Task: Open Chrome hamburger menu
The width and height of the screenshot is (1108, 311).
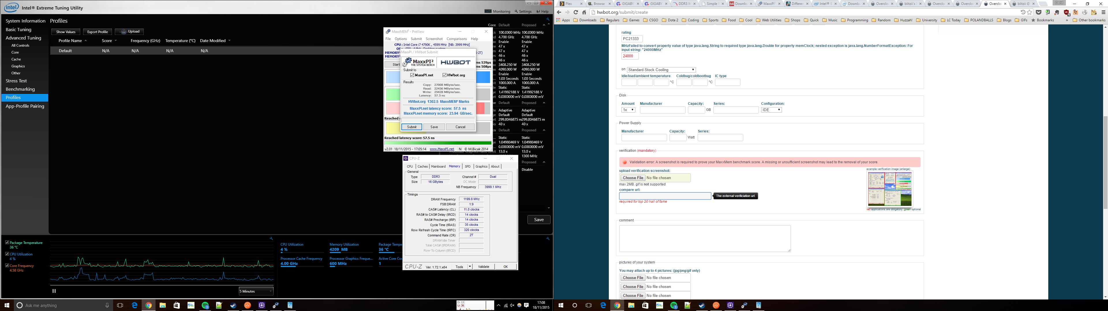Action: tap(1103, 12)
